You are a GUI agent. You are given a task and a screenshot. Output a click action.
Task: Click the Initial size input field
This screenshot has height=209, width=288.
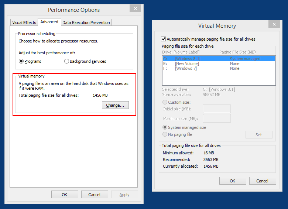(x=217, y=109)
